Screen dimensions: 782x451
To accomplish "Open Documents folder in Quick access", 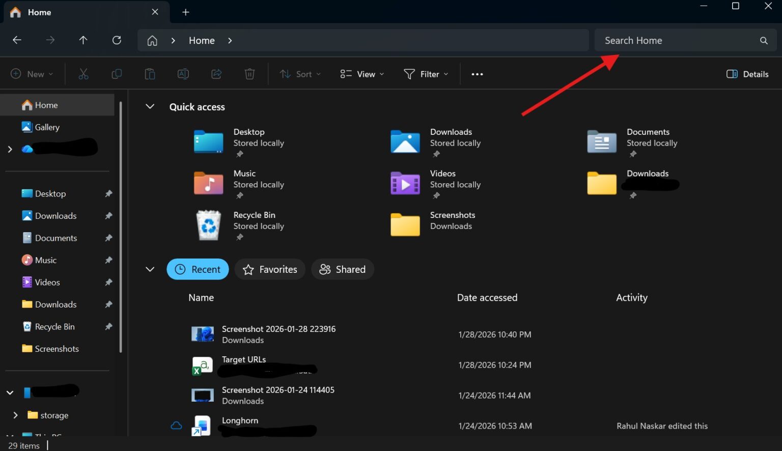I will [633, 142].
